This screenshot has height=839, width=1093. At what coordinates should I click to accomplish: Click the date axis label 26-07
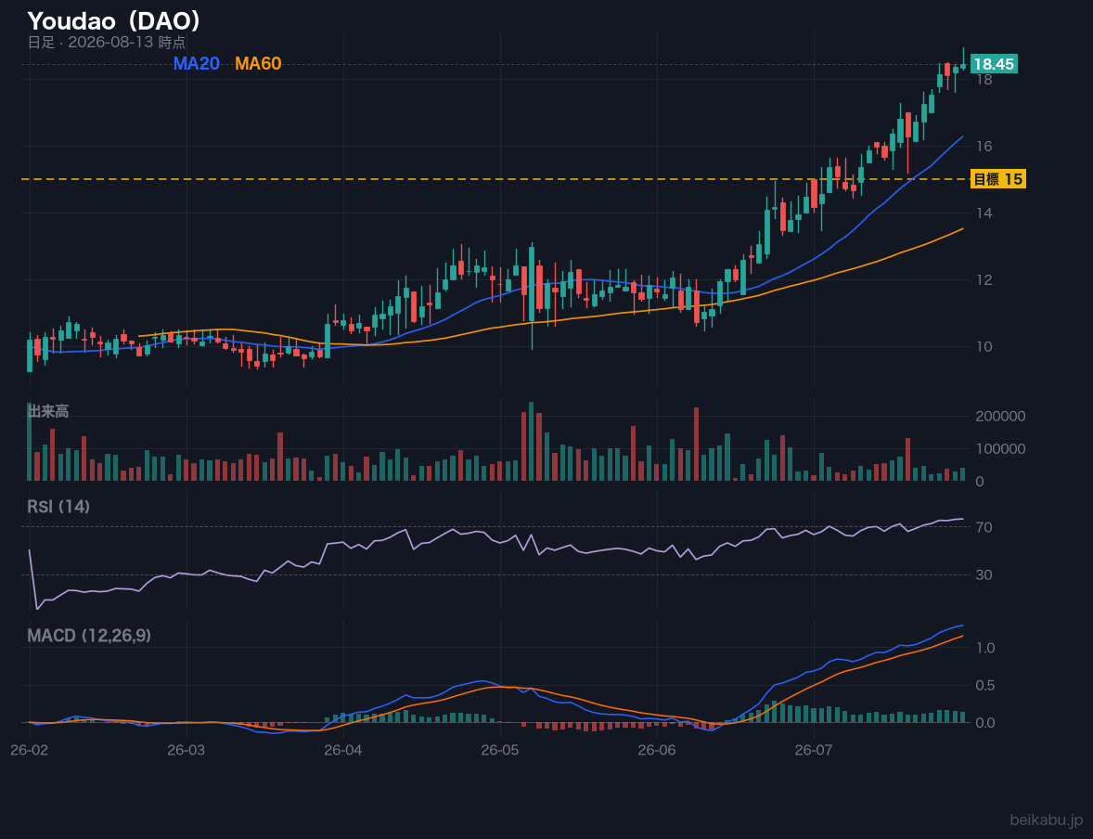pos(814,751)
